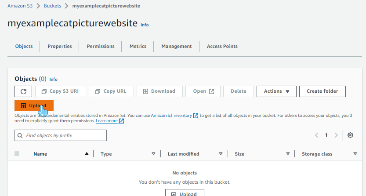Go to Amazon S3 breadcrumb link
The width and height of the screenshot is (366, 196).
click(x=20, y=6)
